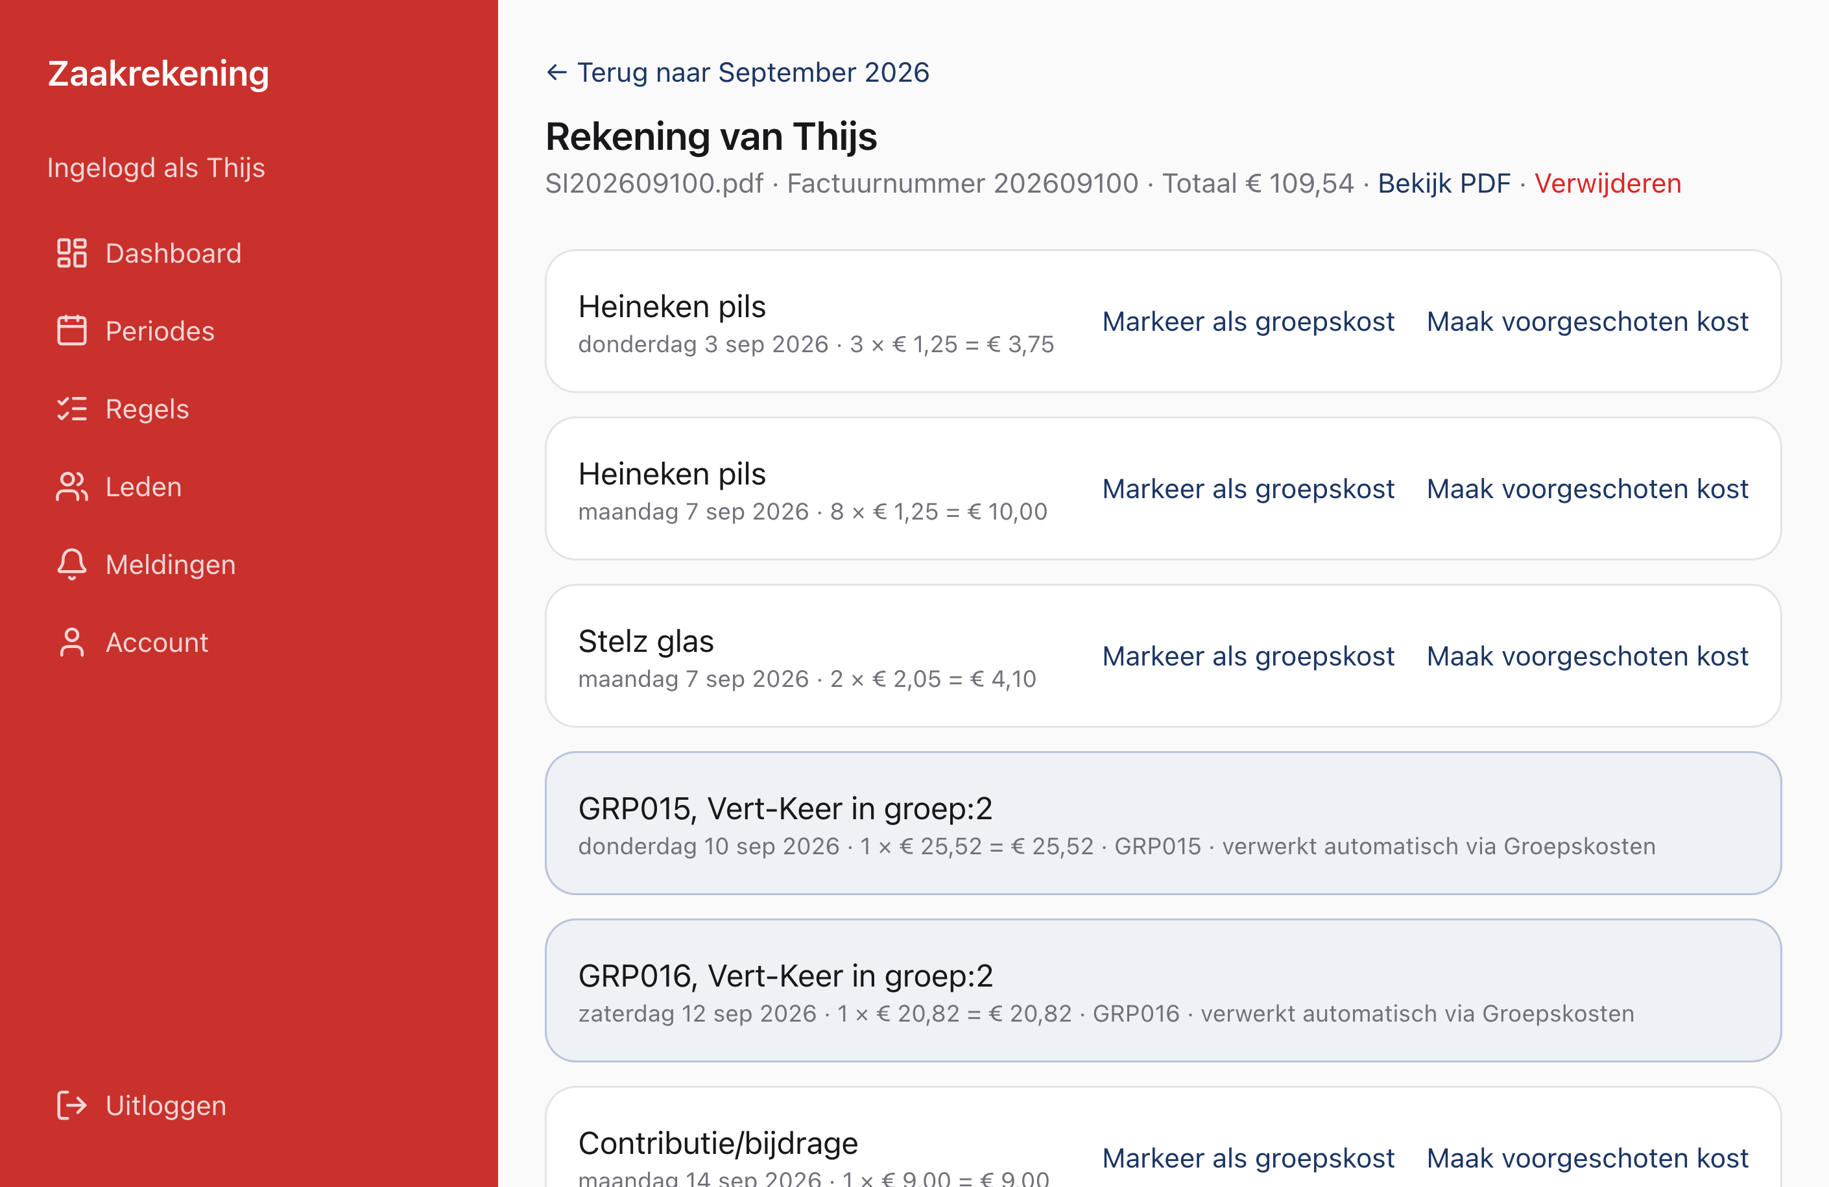Click 'donderdag 3 sep 2026' line details
The image size is (1829, 1187).
pos(816,344)
